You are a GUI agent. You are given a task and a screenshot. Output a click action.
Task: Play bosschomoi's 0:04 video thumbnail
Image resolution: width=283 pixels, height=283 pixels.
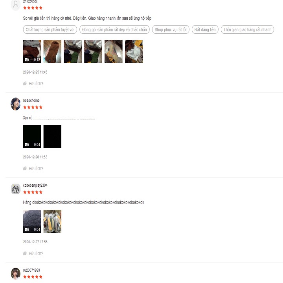point(32,136)
